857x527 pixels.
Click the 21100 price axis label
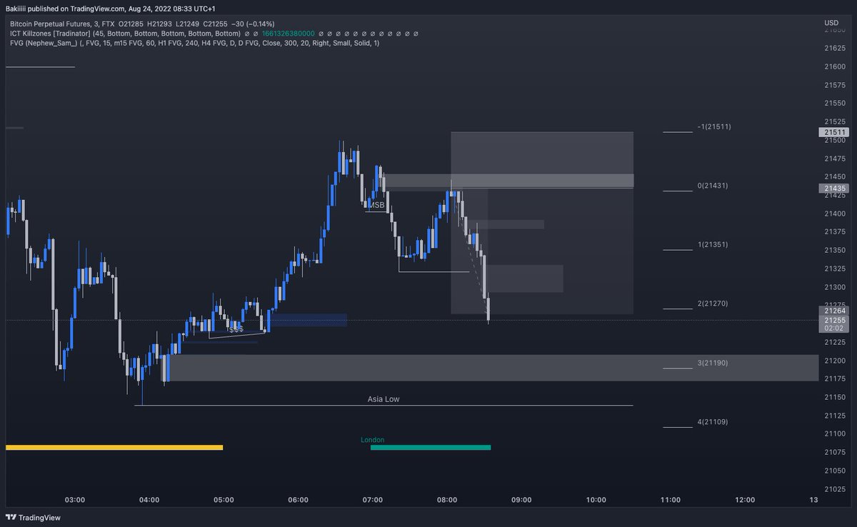pos(835,433)
